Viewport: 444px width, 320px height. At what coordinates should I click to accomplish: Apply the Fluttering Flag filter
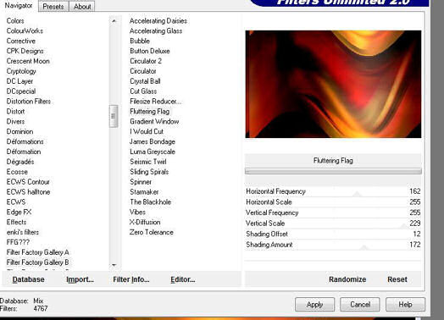click(x=314, y=305)
